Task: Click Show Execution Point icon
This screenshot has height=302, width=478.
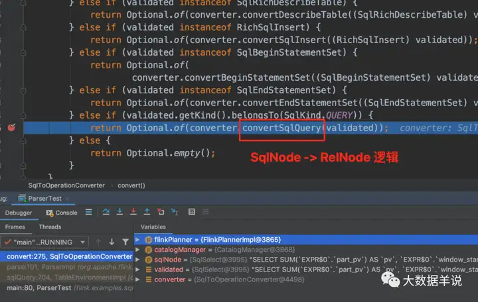Action: pos(89,212)
